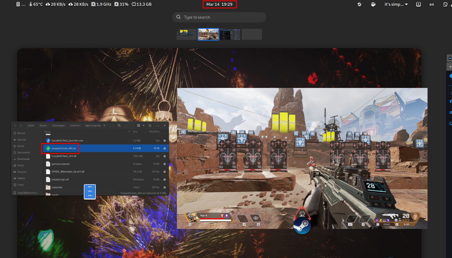Sort files by the Modified column
The height and width of the screenshot is (258, 452).
click(x=154, y=132)
